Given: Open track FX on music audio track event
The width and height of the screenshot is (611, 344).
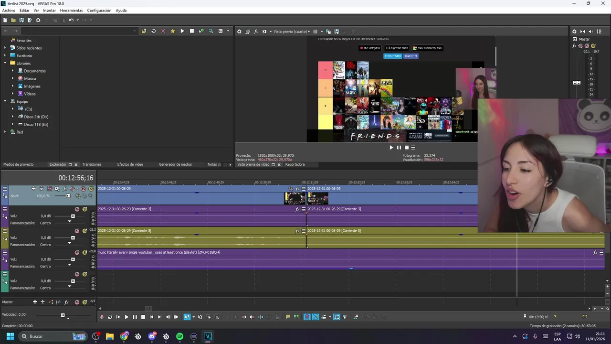Looking at the screenshot, I should (595, 253).
